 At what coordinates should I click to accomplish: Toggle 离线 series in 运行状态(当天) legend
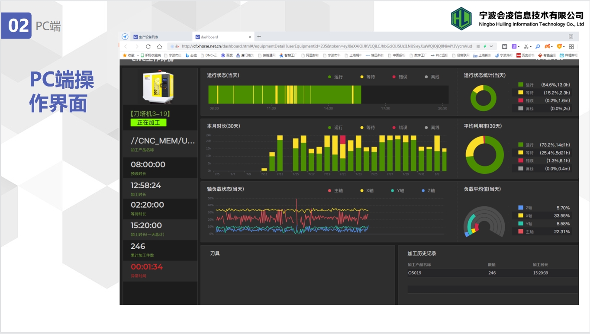(432, 77)
